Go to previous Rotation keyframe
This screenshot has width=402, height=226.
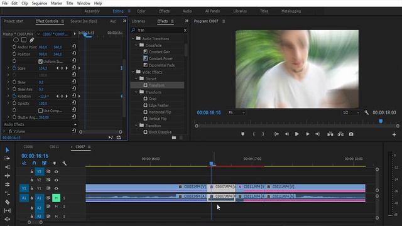(x=57, y=96)
